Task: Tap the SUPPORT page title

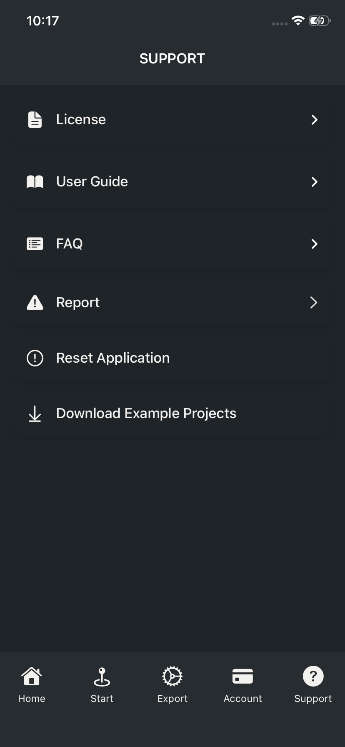Action: click(x=172, y=59)
